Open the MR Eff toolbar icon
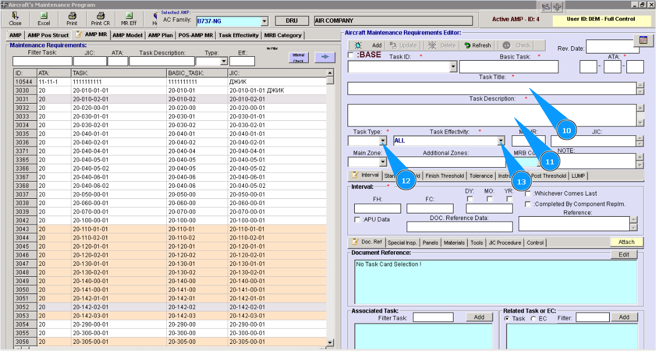 tap(129, 16)
